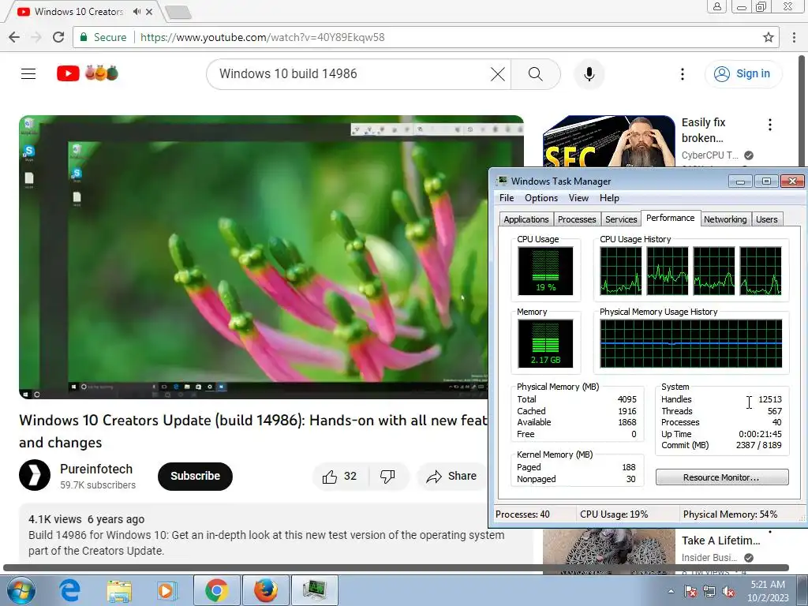Go forward with the browser forward arrow
This screenshot has width=808, height=606.
click(36, 37)
